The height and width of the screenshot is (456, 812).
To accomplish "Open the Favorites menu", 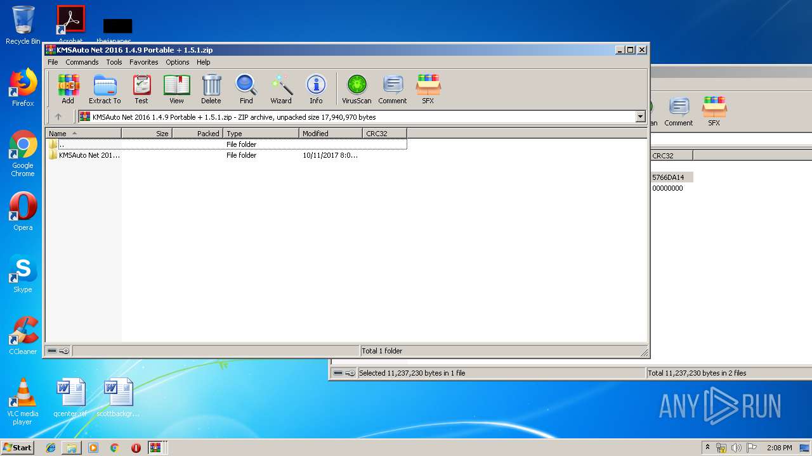I will pyautogui.click(x=144, y=62).
